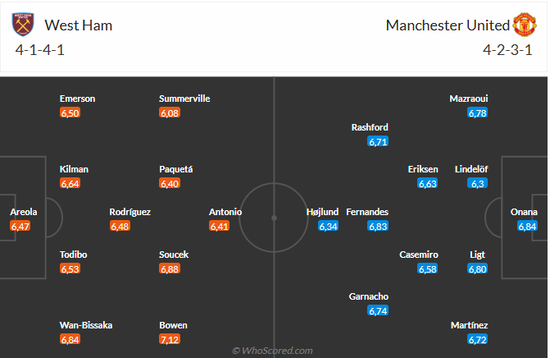Select Onana's 6,84 rating badge
Viewport: 550px width, 358px height.
(x=528, y=226)
